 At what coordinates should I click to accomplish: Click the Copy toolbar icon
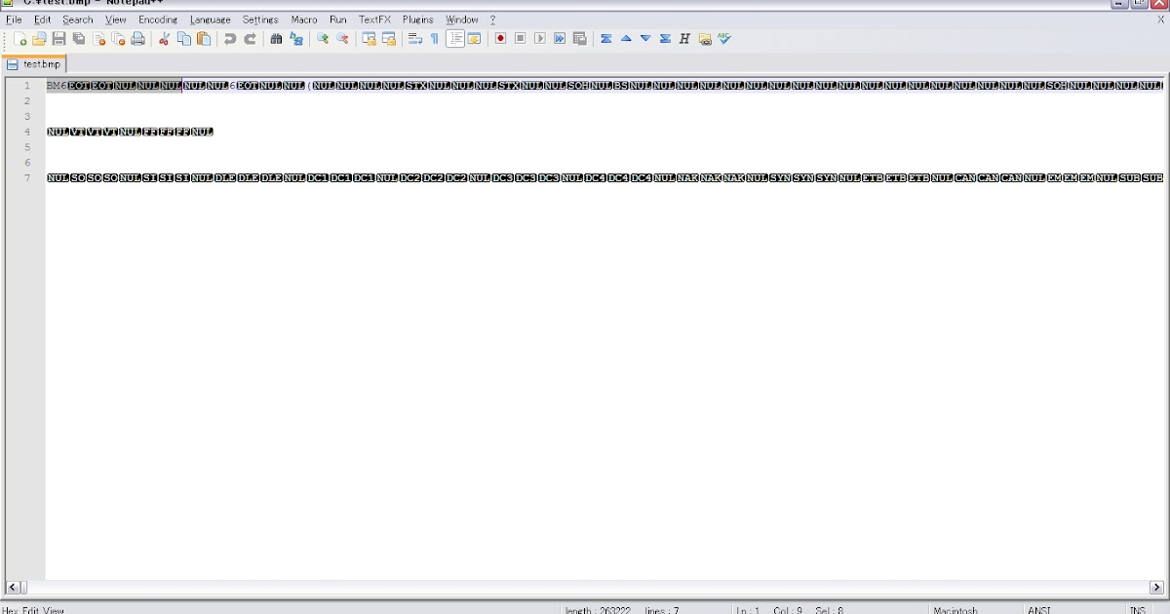(x=184, y=39)
